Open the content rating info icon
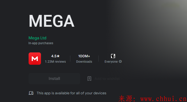 [120, 61]
